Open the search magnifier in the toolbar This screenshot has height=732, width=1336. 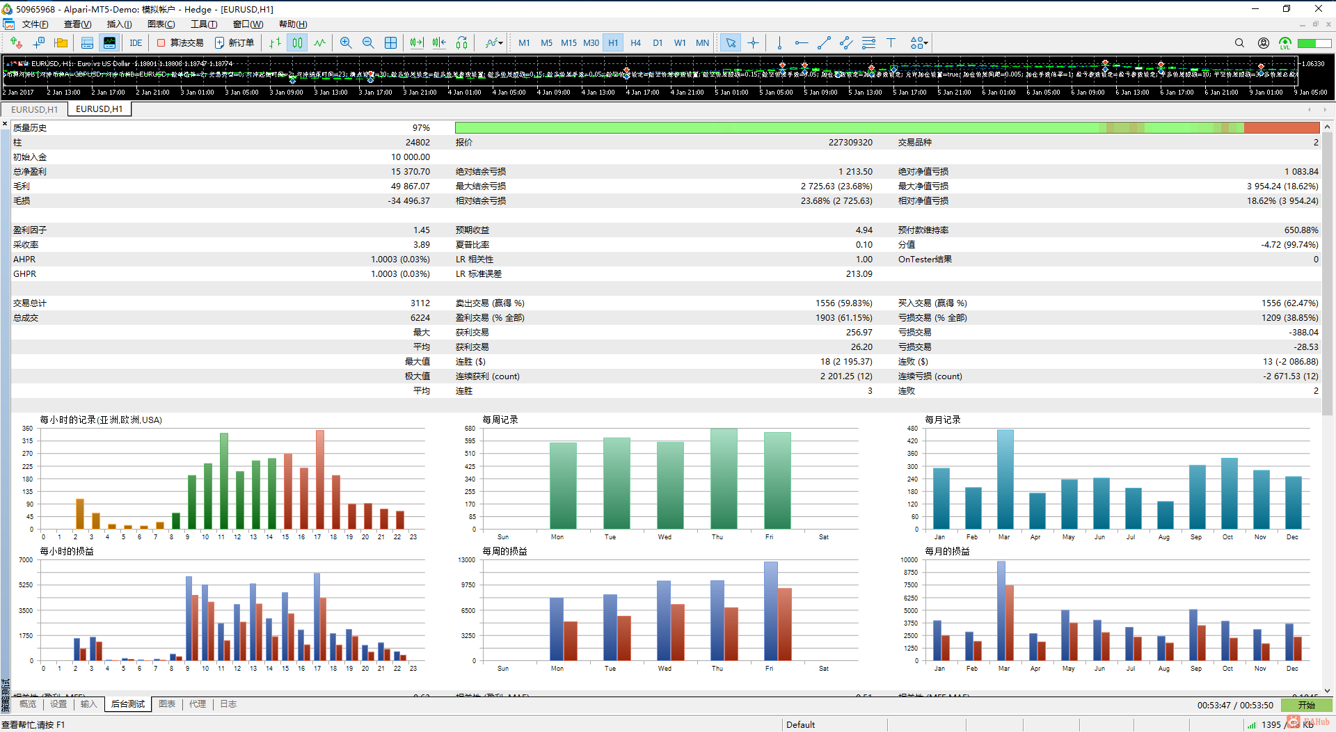point(1239,43)
